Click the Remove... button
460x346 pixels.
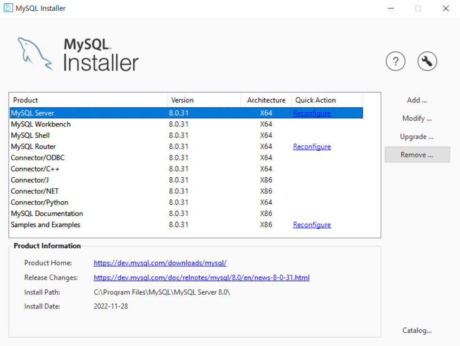point(417,155)
